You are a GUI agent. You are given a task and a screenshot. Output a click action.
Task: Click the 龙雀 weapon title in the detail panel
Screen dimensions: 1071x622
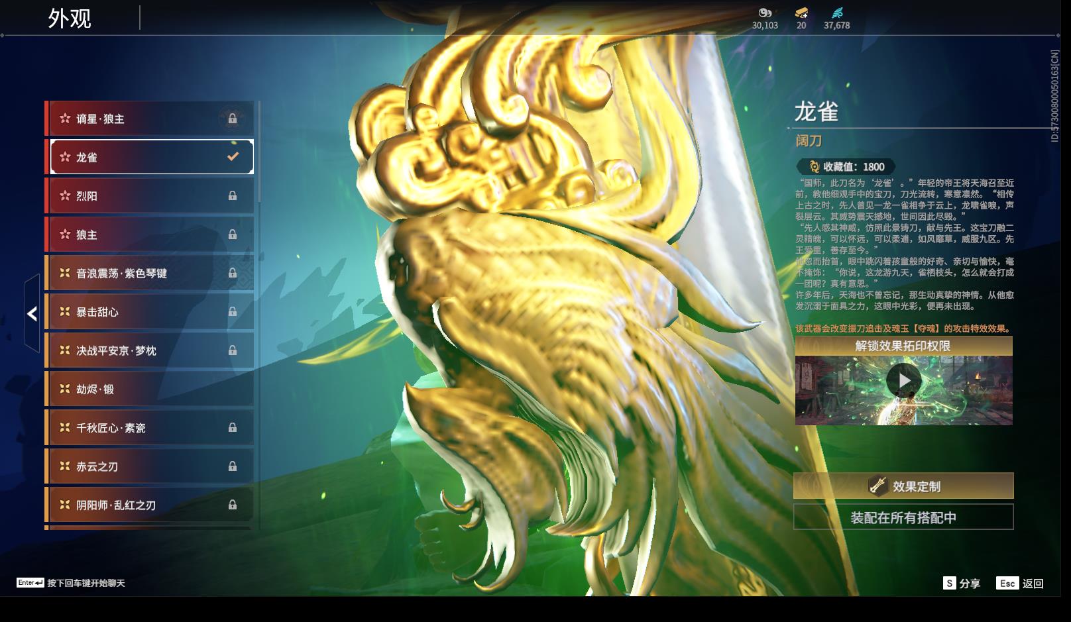coord(817,112)
